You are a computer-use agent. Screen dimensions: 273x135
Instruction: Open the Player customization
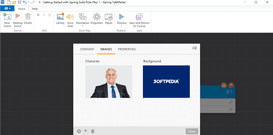tap(109, 19)
